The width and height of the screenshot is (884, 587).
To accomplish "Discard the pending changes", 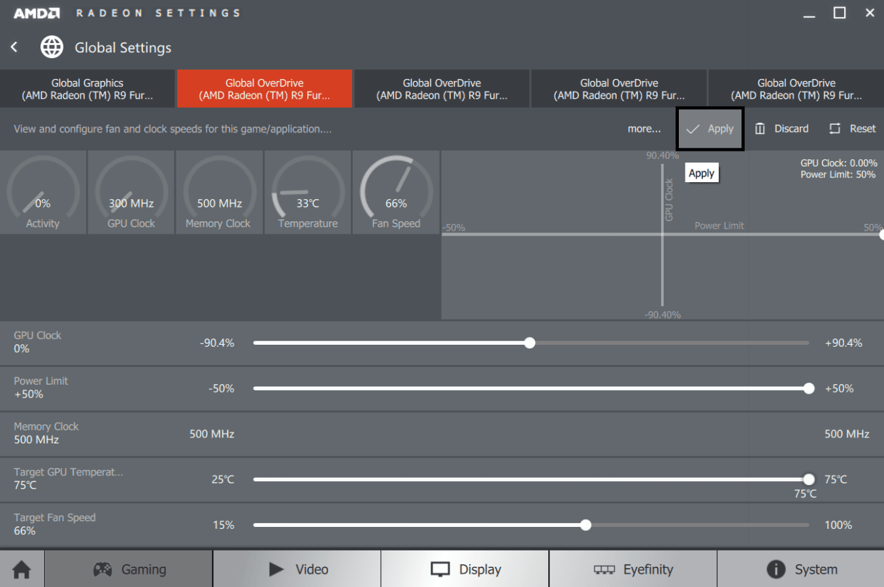I will pyautogui.click(x=781, y=129).
